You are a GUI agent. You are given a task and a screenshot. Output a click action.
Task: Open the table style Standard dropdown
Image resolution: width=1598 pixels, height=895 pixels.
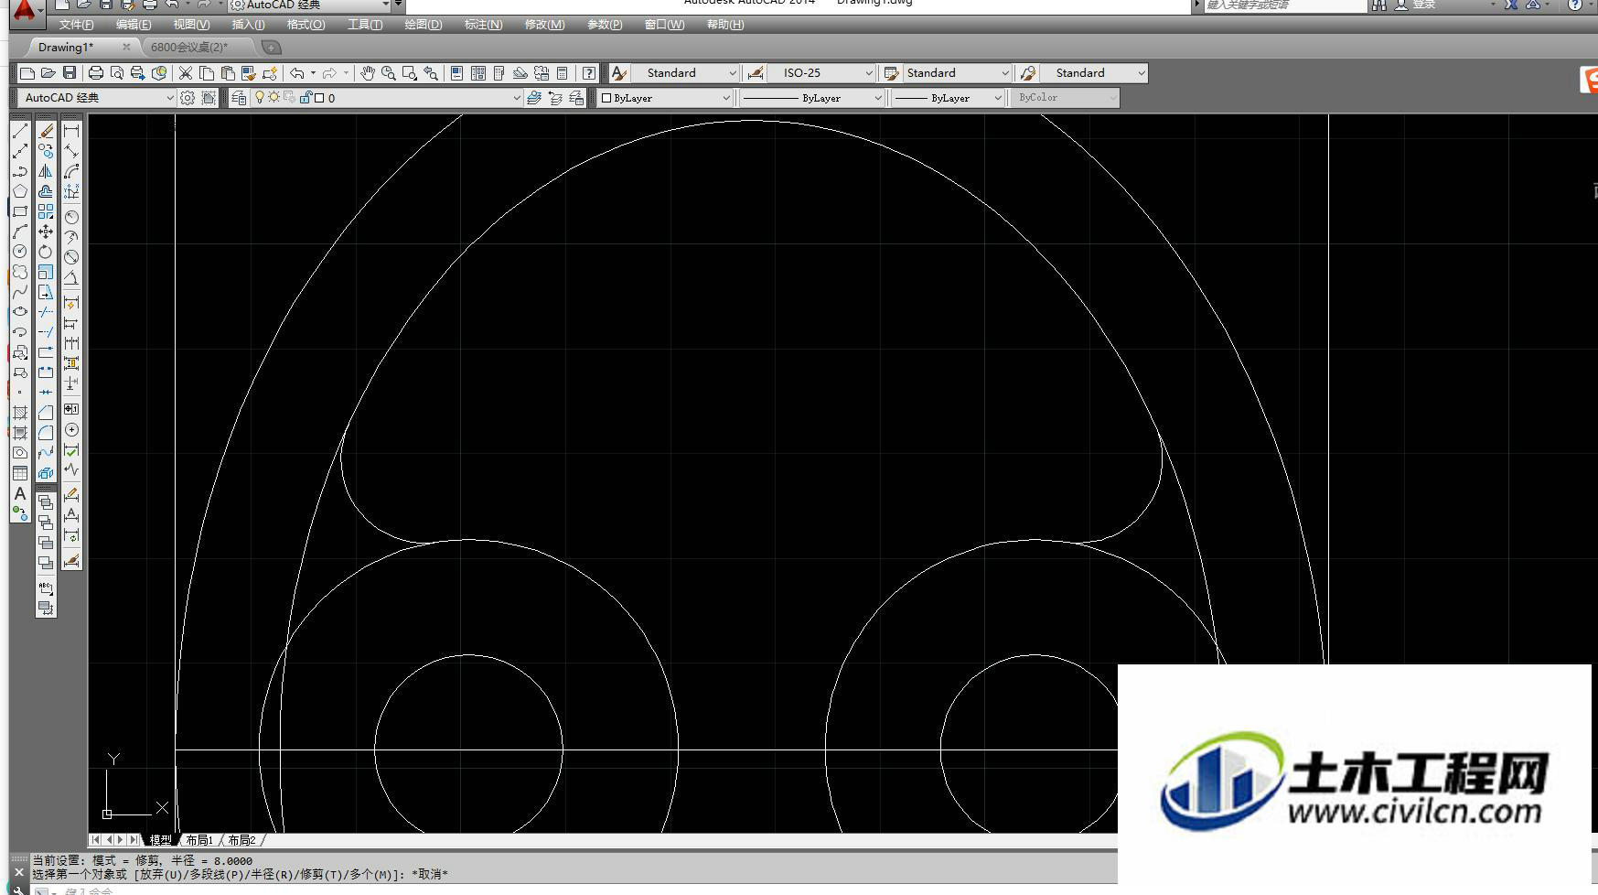pos(957,73)
